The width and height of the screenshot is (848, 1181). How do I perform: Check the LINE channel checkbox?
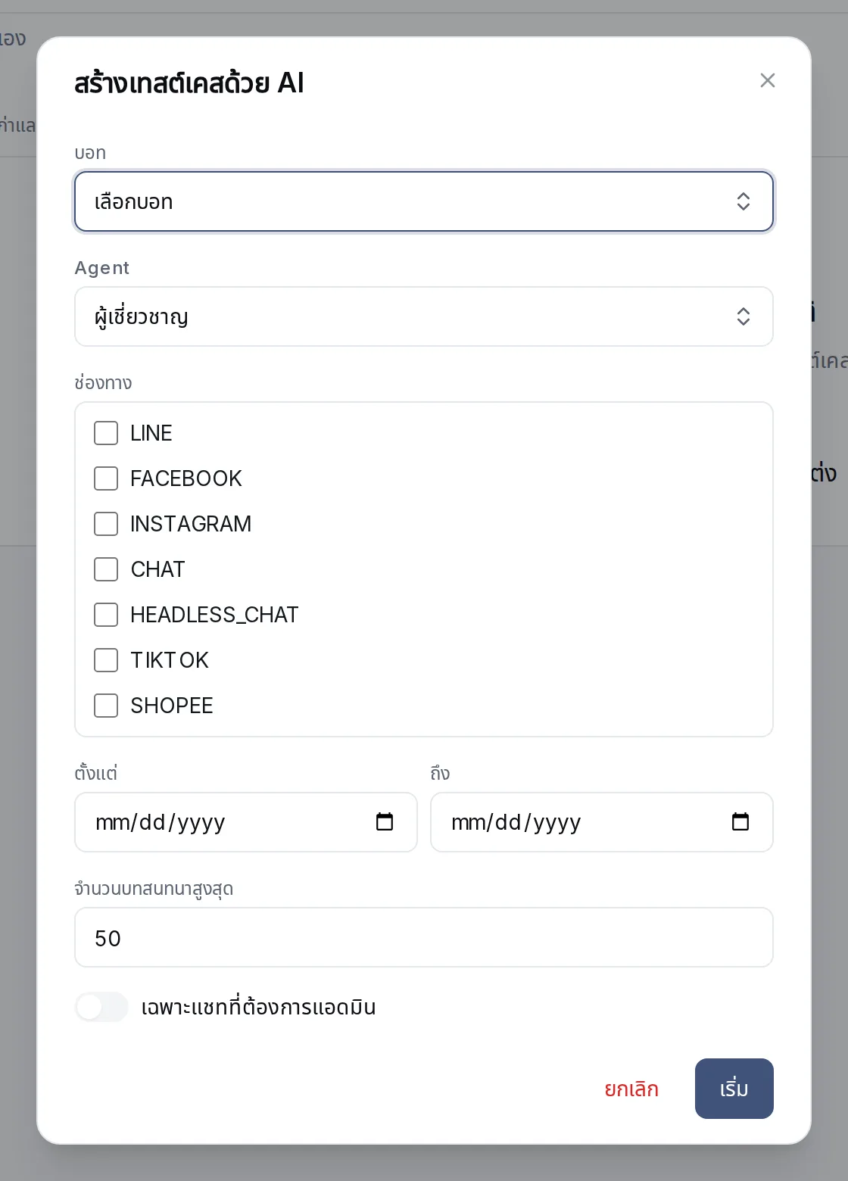[106, 433]
